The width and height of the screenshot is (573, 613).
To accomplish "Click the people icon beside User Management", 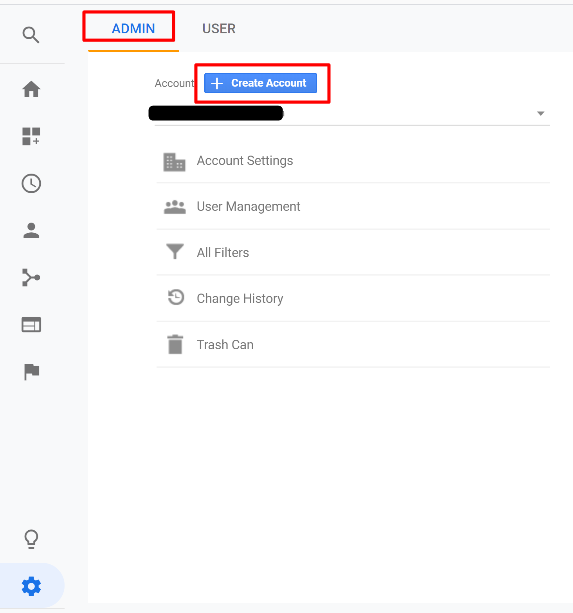I will point(175,207).
